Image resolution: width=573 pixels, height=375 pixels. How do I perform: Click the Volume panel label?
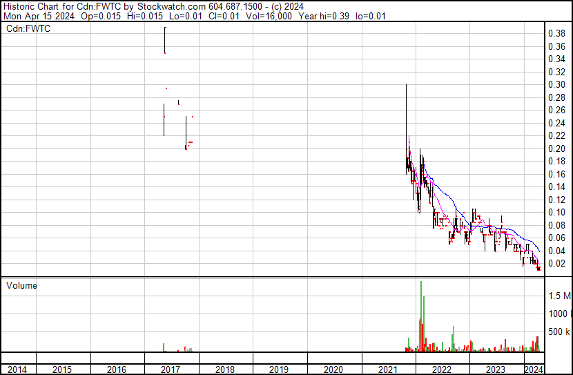pos(21,285)
